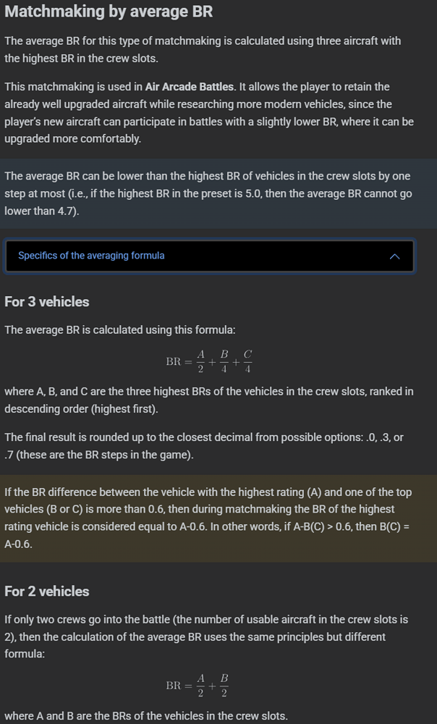
Task: Click the line 'where A and B are the BRs'
Action: 145,716
